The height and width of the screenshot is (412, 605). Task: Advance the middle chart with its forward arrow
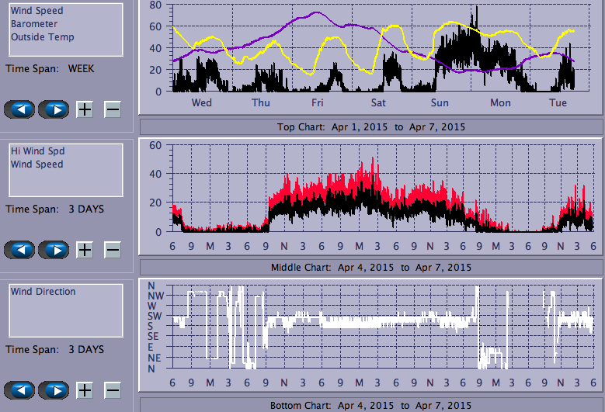coord(54,250)
